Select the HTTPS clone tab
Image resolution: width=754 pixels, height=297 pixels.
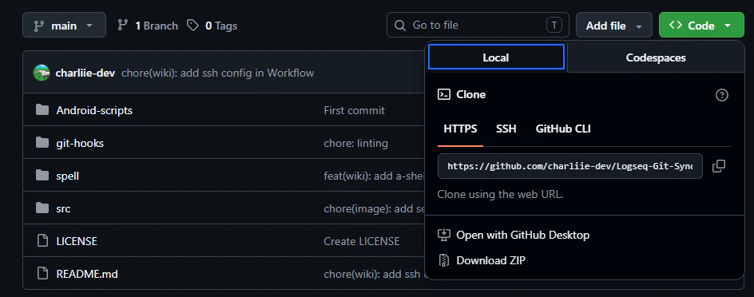460,129
